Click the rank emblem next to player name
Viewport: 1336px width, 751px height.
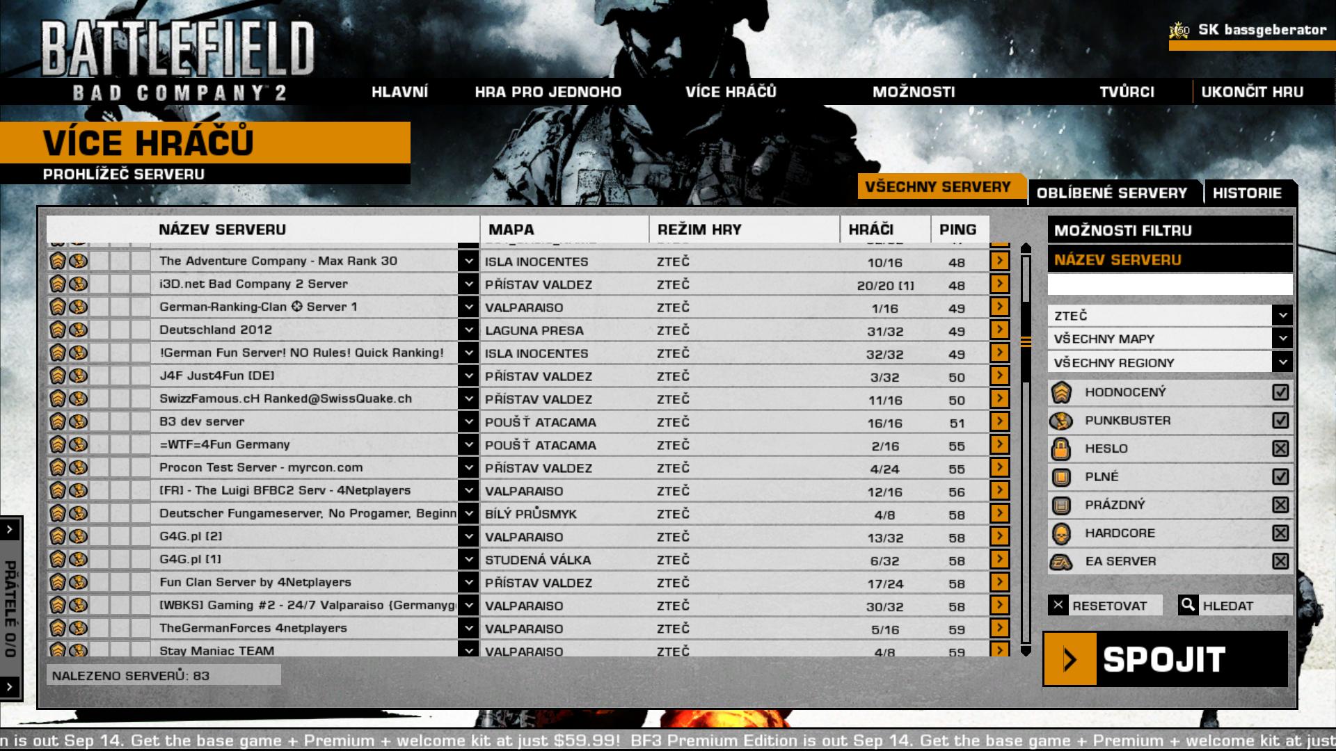pos(1179,30)
